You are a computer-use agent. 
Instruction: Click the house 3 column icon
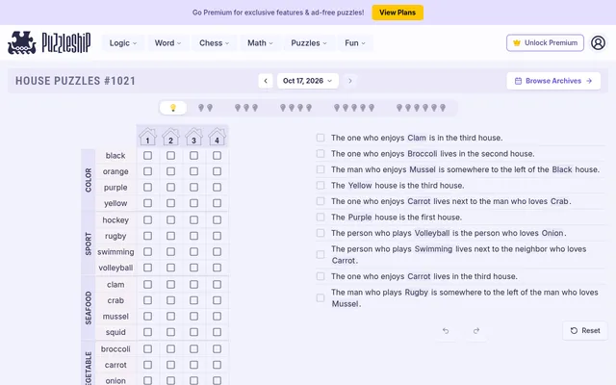pos(193,137)
